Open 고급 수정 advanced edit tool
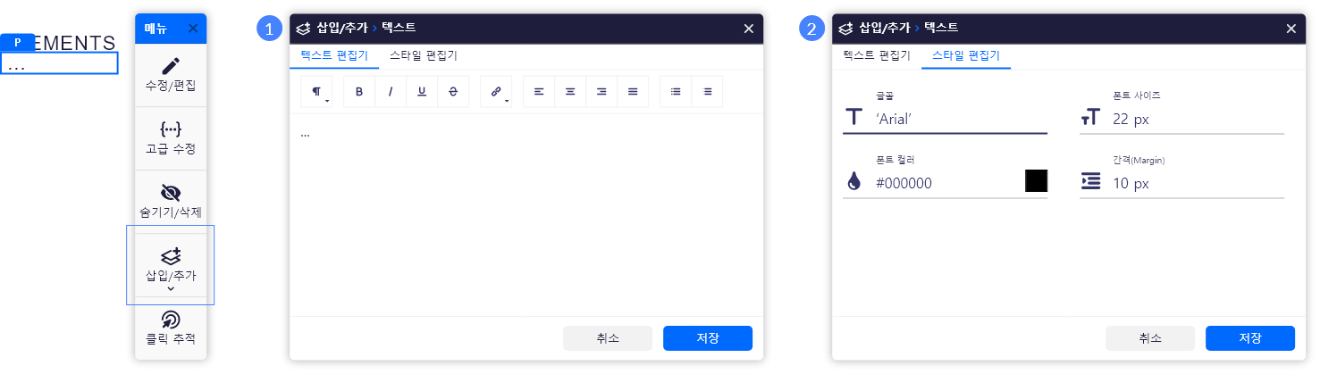Viewport: 1320px width, 374px height. (x=170, y=138)
